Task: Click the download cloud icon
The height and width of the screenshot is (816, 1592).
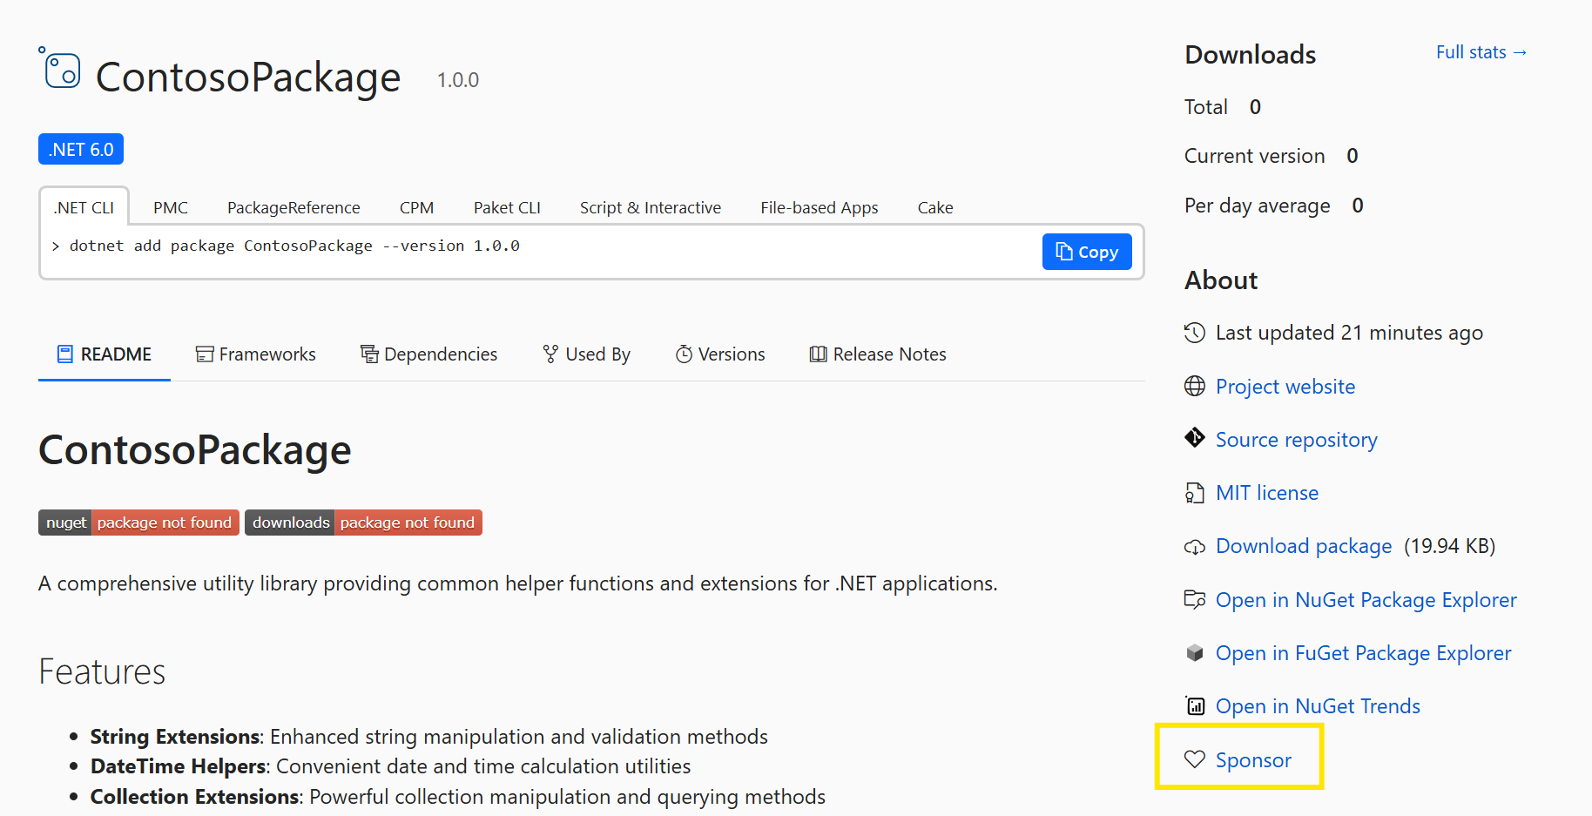Action: click(x=1195, y=546)
